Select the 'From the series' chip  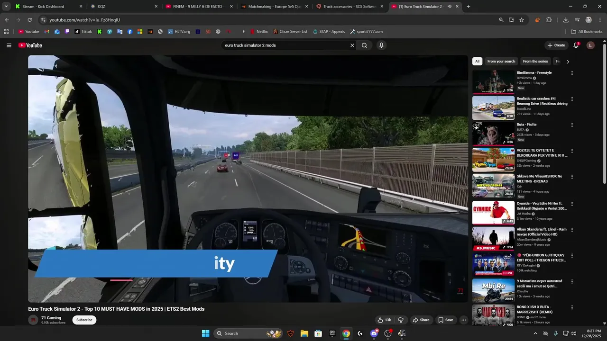(x=535, y=62)
